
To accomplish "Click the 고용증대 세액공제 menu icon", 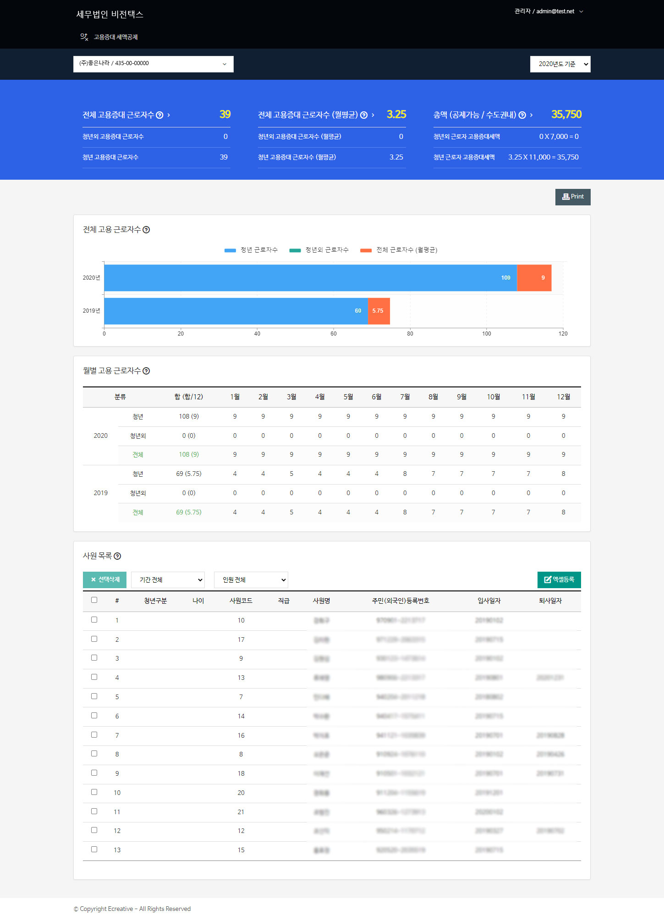I will tap(84, 37).
